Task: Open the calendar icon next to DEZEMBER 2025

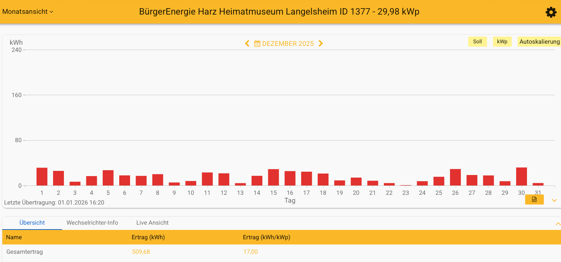Action: [x=257, y=43]
